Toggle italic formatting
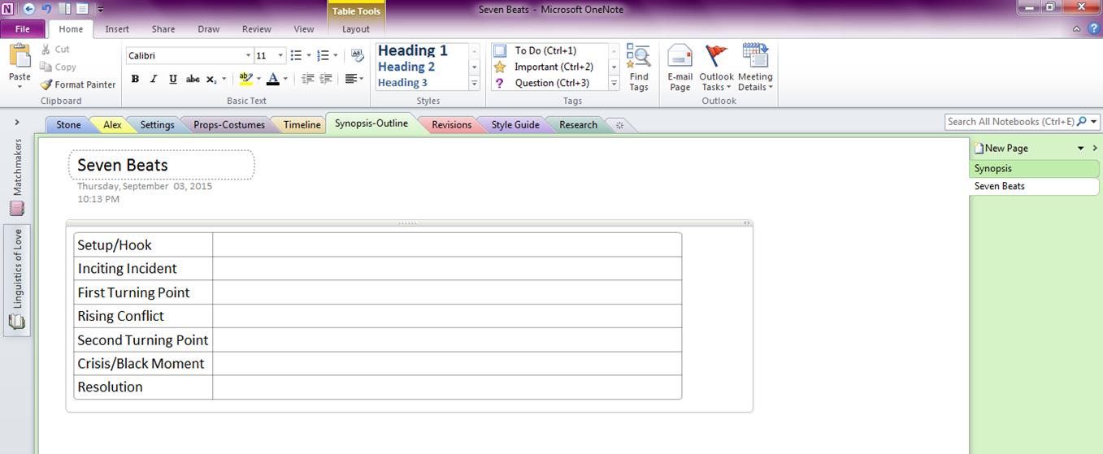Image resolution: width=1103 pixels, height=454 pixels. [x=154, y=79]
